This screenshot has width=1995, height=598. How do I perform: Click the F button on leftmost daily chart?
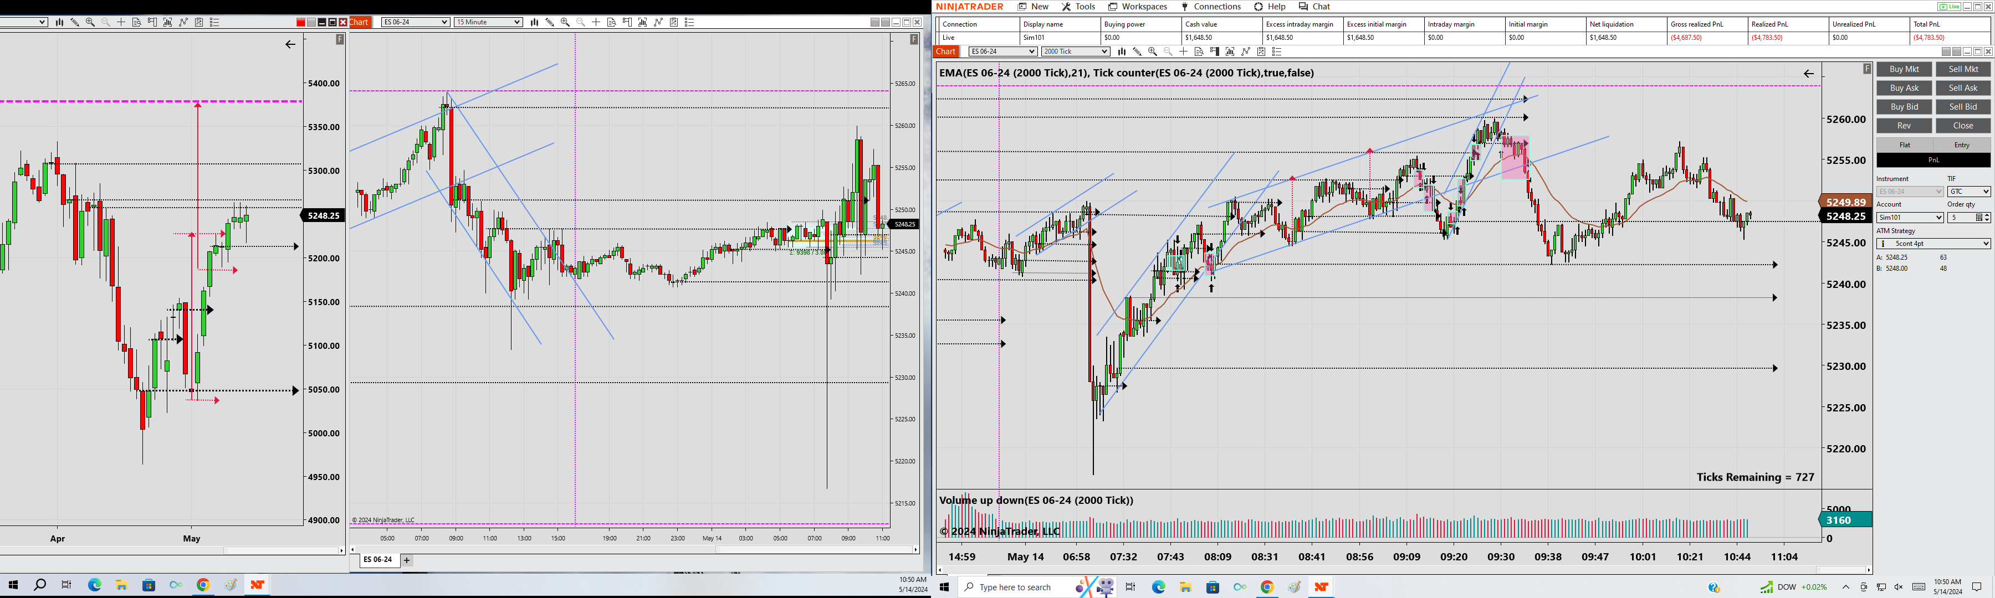click(x=340, y=39)
